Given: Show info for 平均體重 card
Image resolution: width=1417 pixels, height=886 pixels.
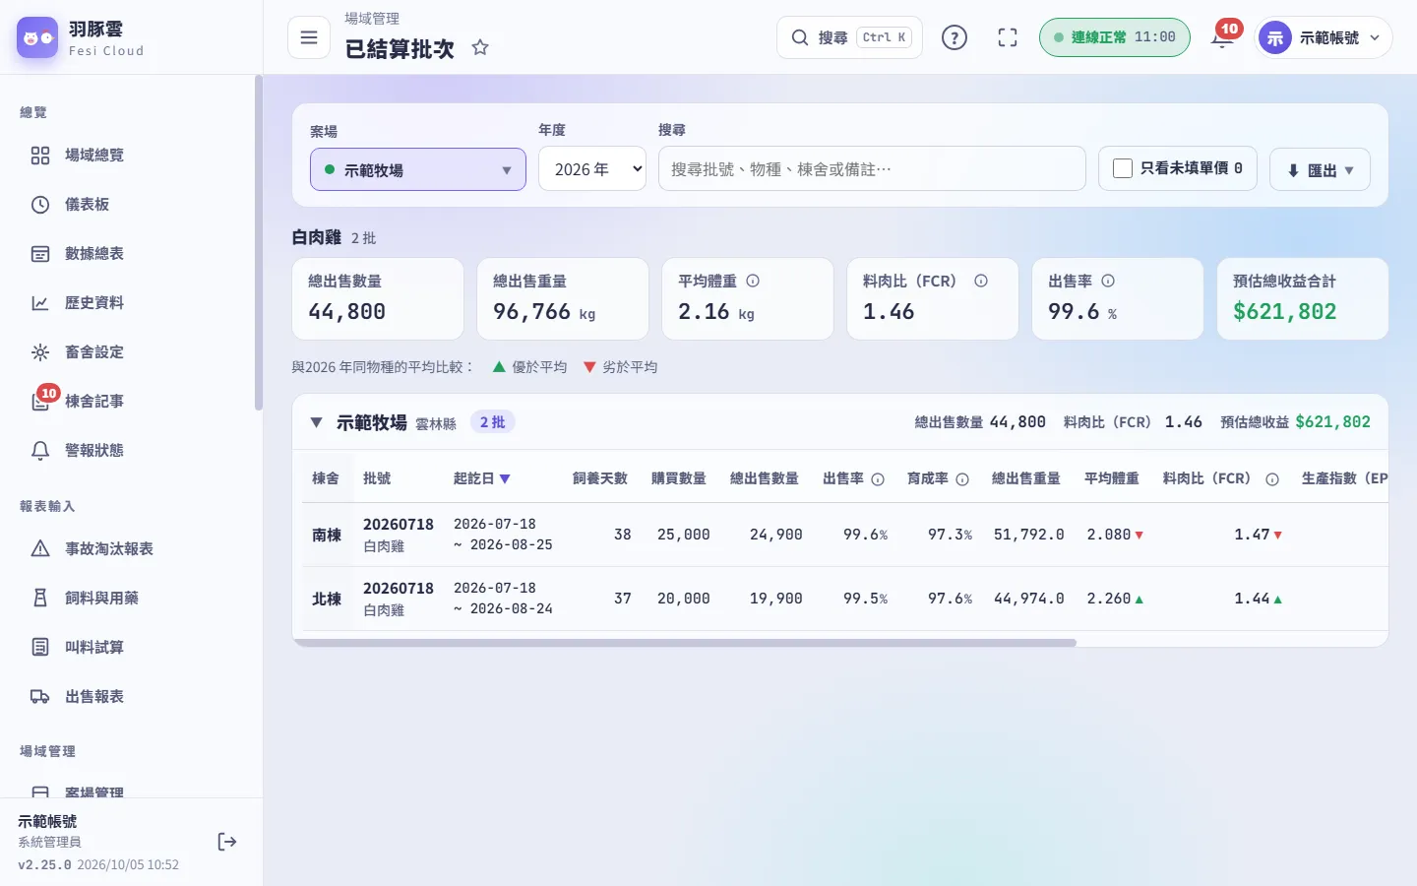Looking at the screenshot, I should tap(753, 281).
